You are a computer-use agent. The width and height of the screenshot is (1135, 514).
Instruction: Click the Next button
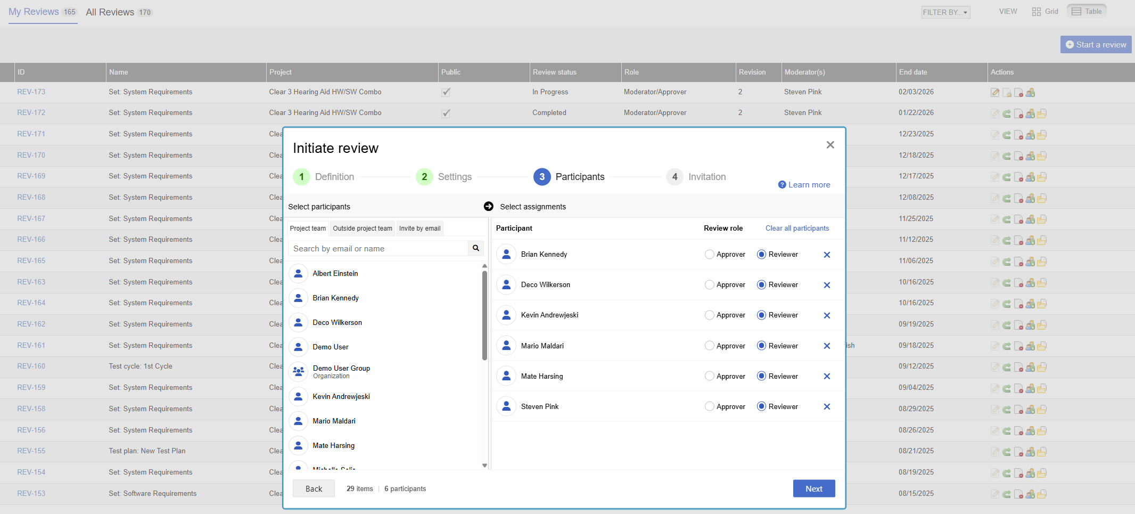pyautogui.click(x=814, y=488)
